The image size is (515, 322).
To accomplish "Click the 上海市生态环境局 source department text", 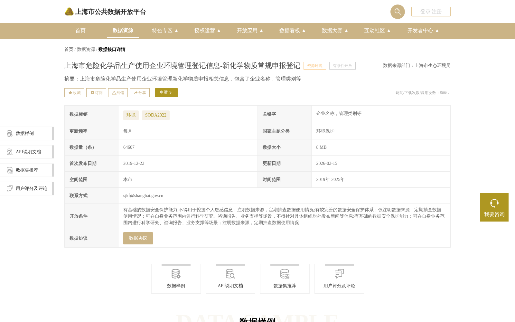I will 433,66.
